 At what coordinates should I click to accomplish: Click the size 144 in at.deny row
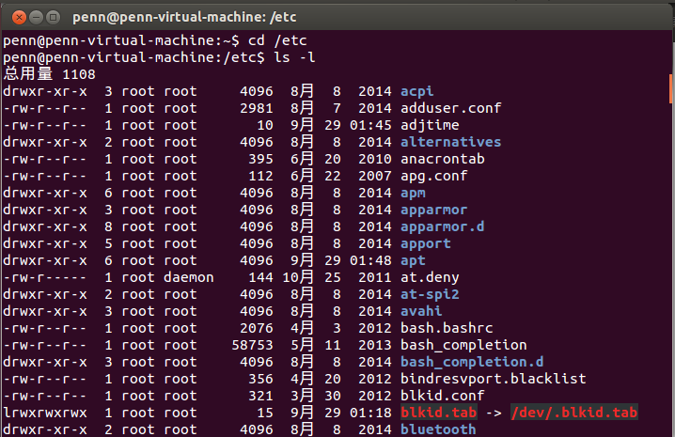tap(260, 277)
